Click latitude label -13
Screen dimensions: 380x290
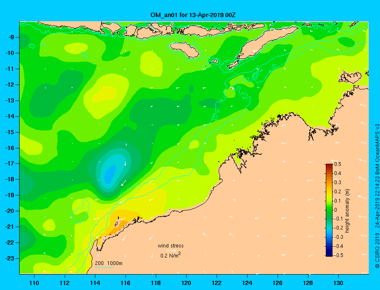click(10, 100)
